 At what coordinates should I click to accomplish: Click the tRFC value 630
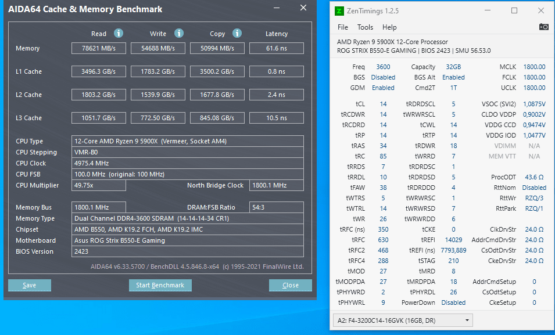point(383,240)
